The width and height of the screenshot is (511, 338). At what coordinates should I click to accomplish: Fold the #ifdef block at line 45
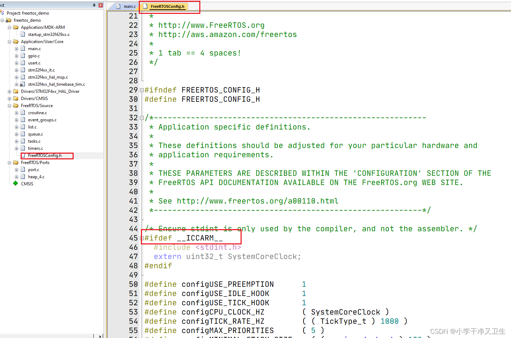[x=142, y=238]
